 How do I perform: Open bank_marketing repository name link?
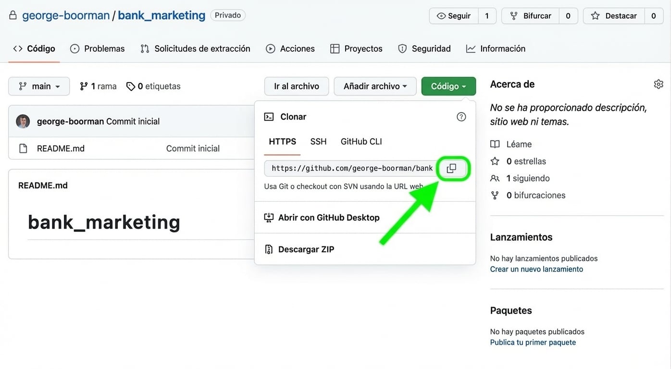[162, 15]
